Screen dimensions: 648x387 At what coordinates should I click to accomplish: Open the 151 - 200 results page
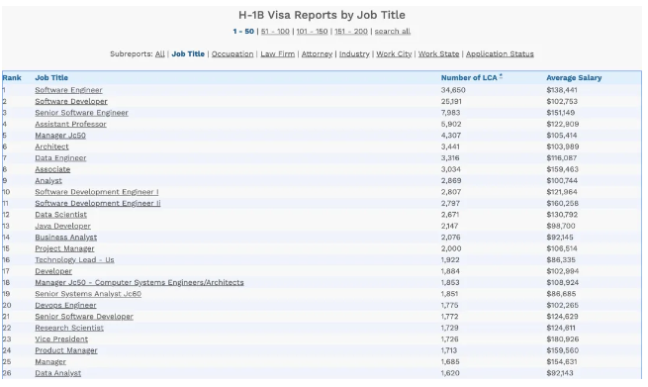click(x=351, y=32)
